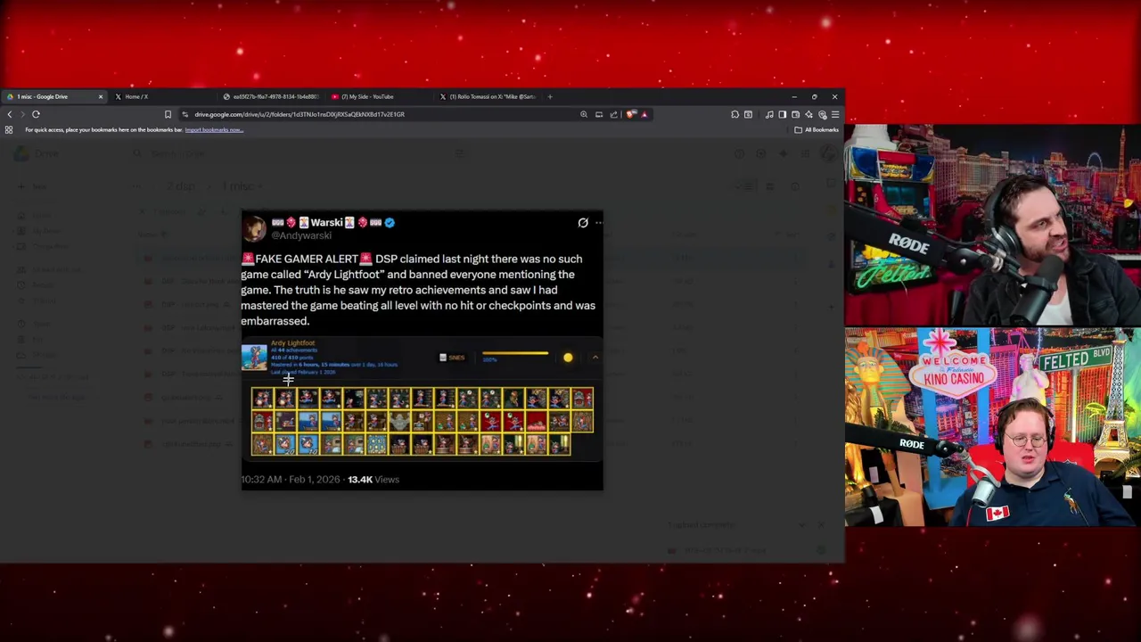View site information icon in address bar
Screen dimensions: 1141x642
coord(185,114)
